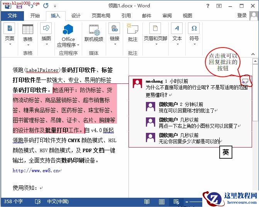Click the 链接 Links icon
Image resolution: width=259 pixels, height=207 pixels.
(114, 28)
